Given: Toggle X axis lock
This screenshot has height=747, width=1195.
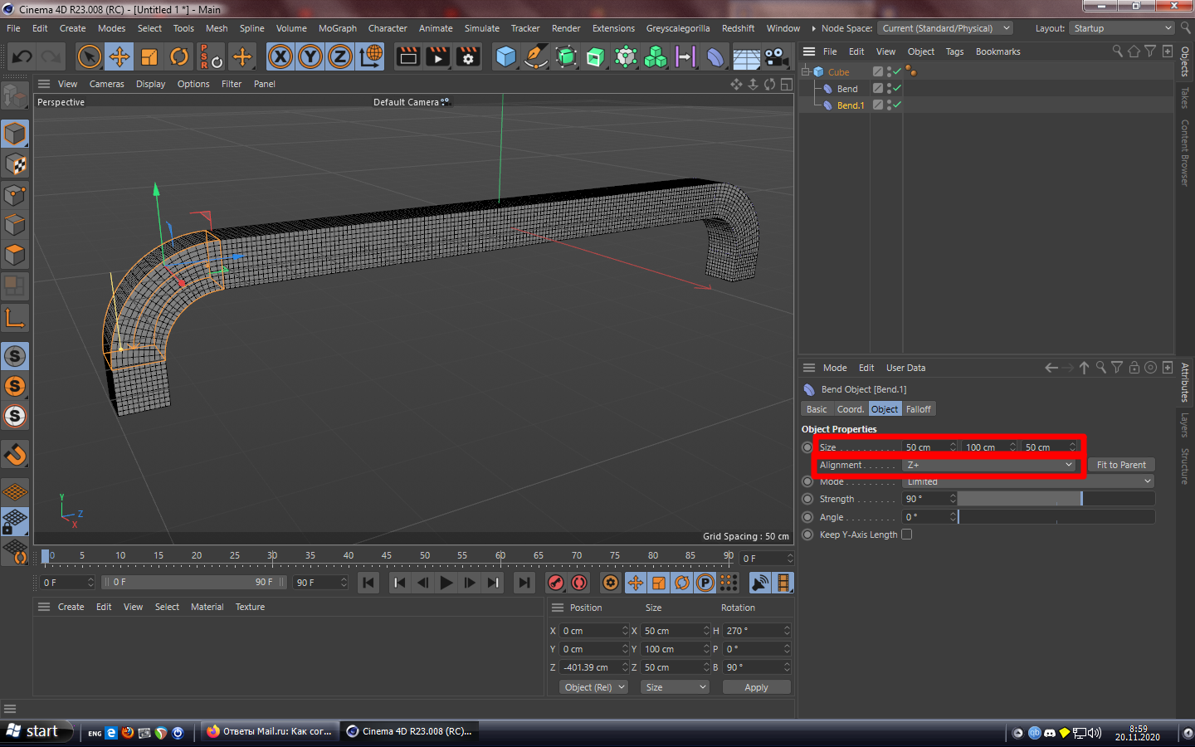Looking at the screenshot, I should [280, 56].
